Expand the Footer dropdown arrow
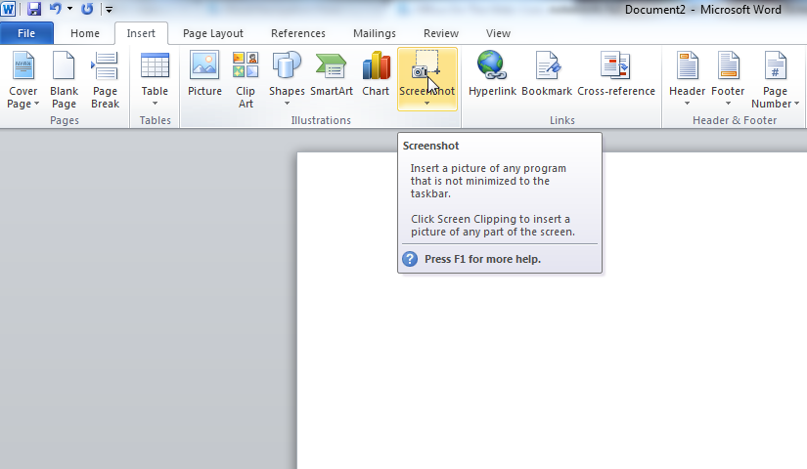The width and height of the screenshot is (807, 469). 728,104
